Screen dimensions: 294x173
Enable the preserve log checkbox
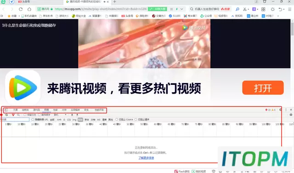click(x=25, y=115)
